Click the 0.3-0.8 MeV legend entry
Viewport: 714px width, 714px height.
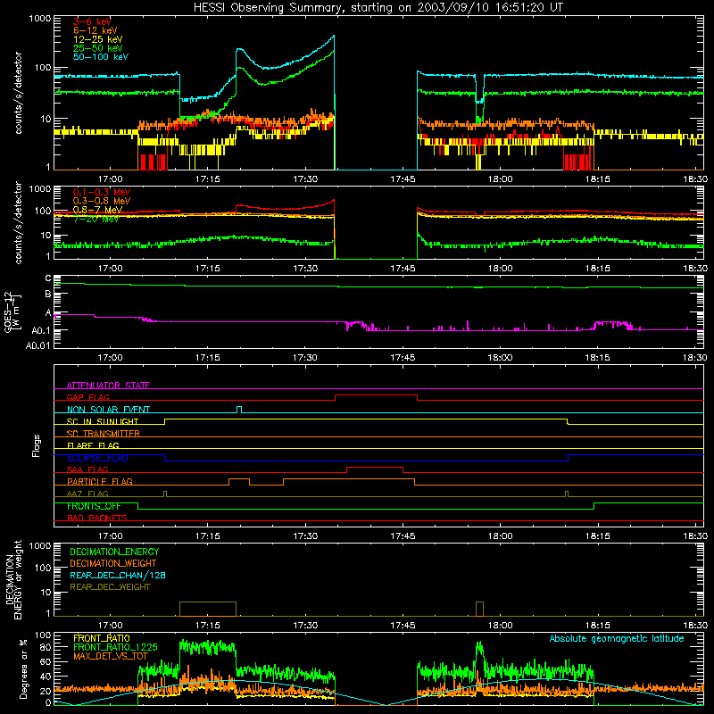(102, 201)
